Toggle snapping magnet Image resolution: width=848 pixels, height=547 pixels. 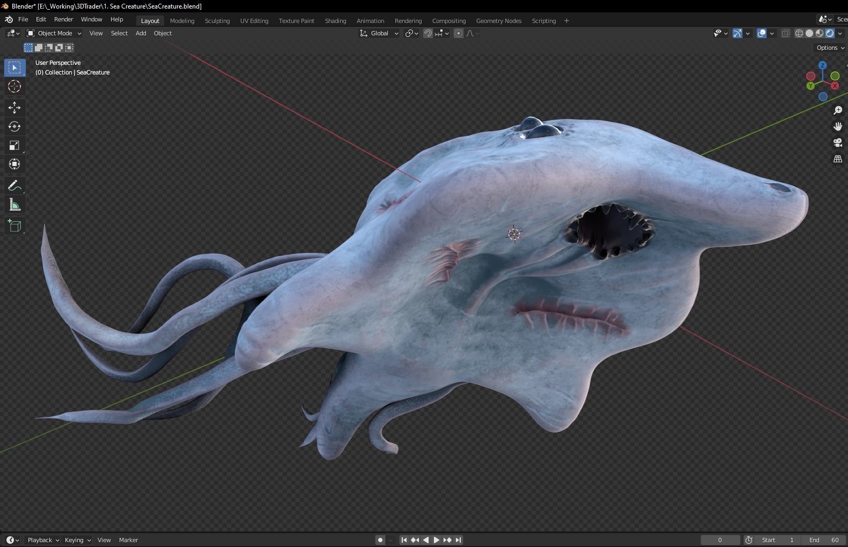[x=427, y=33]
